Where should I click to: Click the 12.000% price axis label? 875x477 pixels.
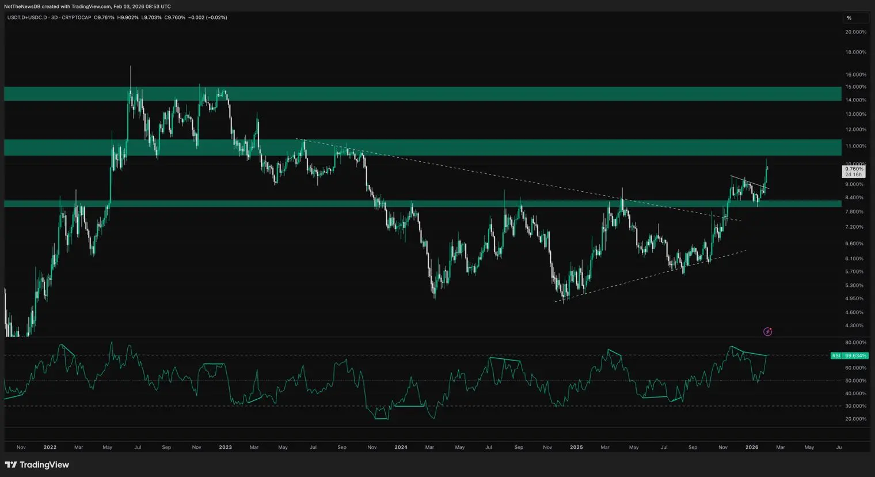click(855, 129)
